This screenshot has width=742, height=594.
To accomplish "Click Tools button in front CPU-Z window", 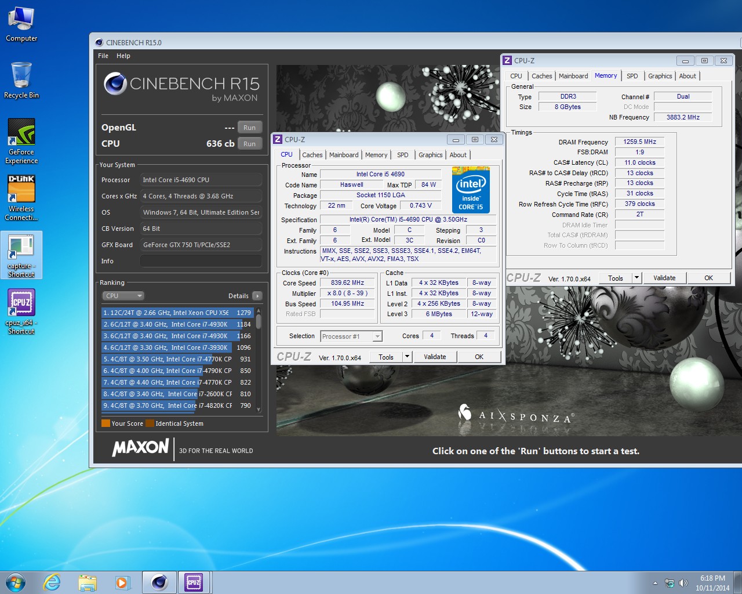I will [386, 357].
